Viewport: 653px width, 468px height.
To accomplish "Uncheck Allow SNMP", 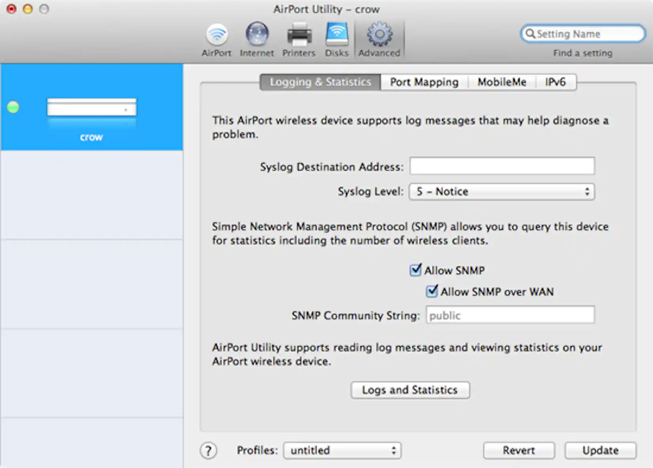I will [416, 270].
